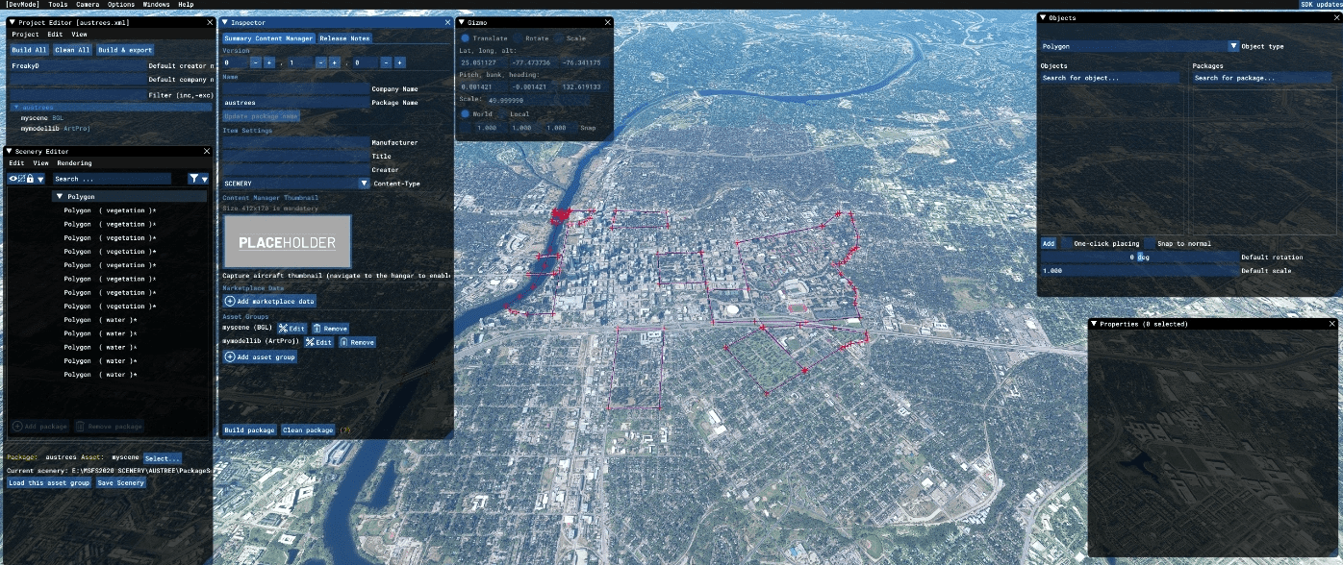The image size is (1343, 565).
Task: Switch to the Release Notes tab
Action: [x=344, y=38]
